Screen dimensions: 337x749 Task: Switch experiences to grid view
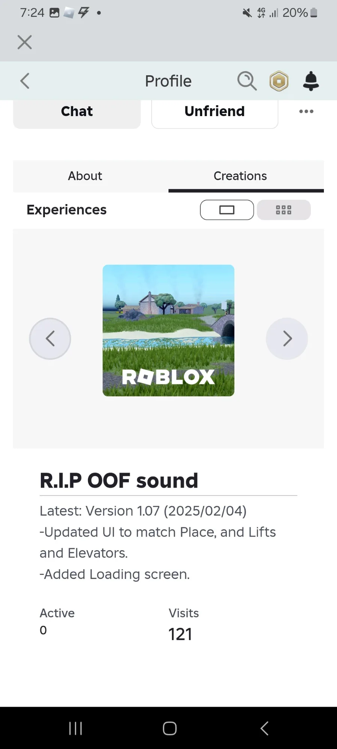[x=284, y=210]
